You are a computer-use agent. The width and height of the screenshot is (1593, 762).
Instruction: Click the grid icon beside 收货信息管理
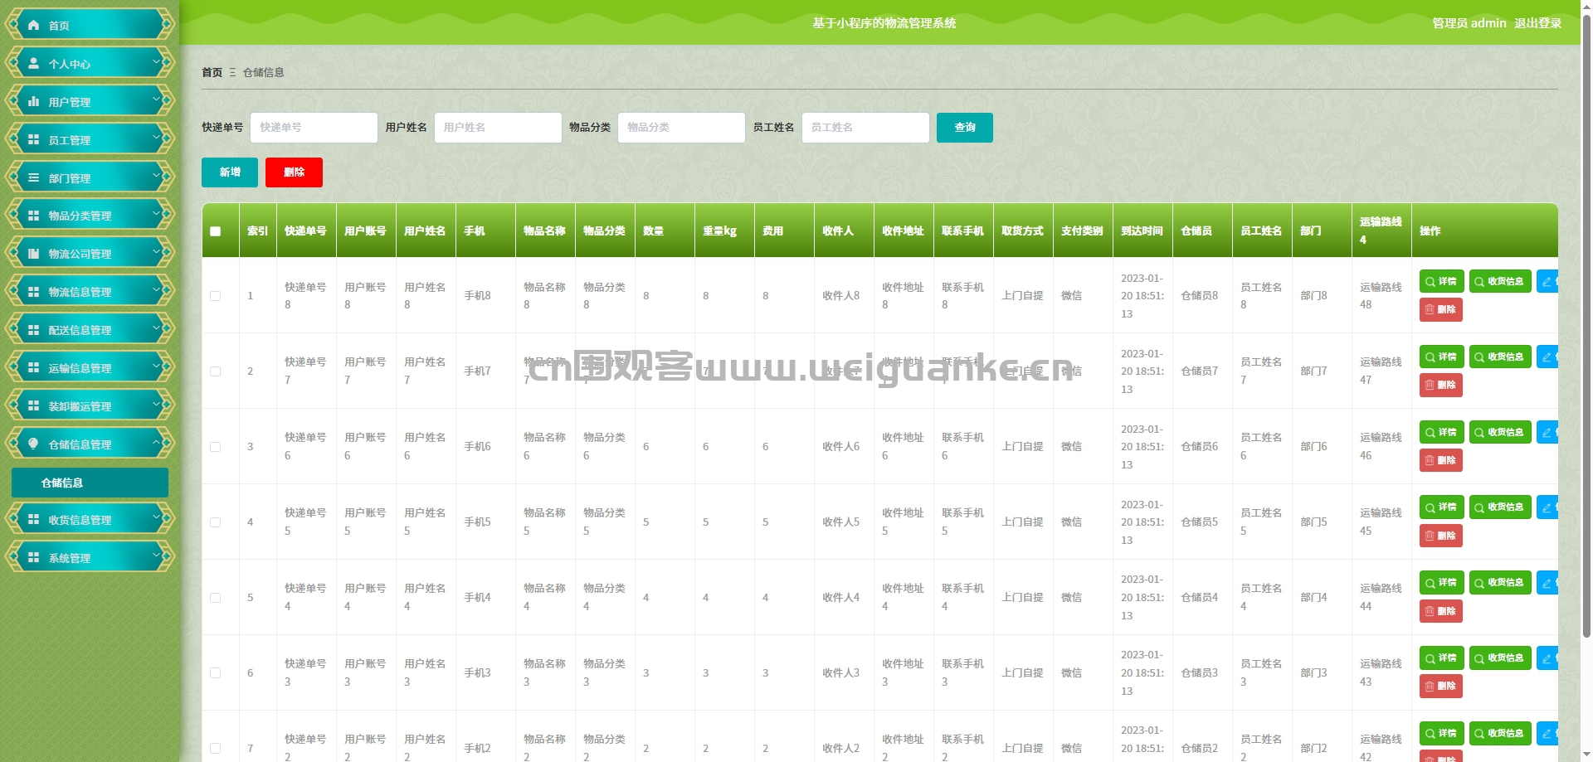(33, 519)
